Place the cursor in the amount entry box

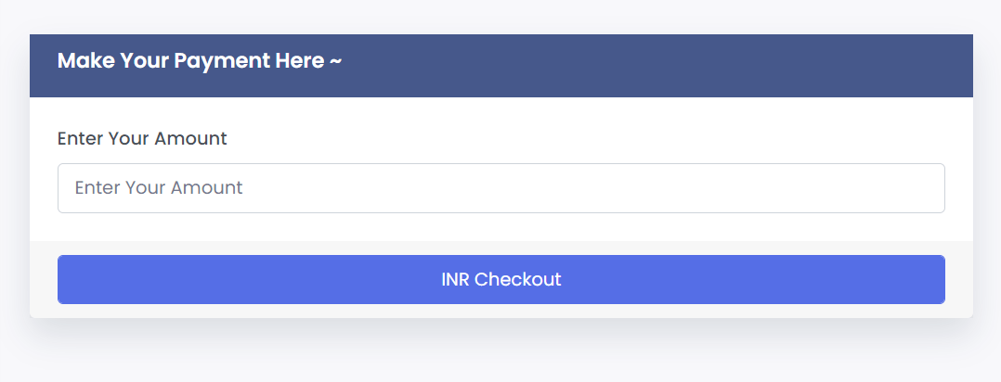pyautogui.click(x=501, y=188)
